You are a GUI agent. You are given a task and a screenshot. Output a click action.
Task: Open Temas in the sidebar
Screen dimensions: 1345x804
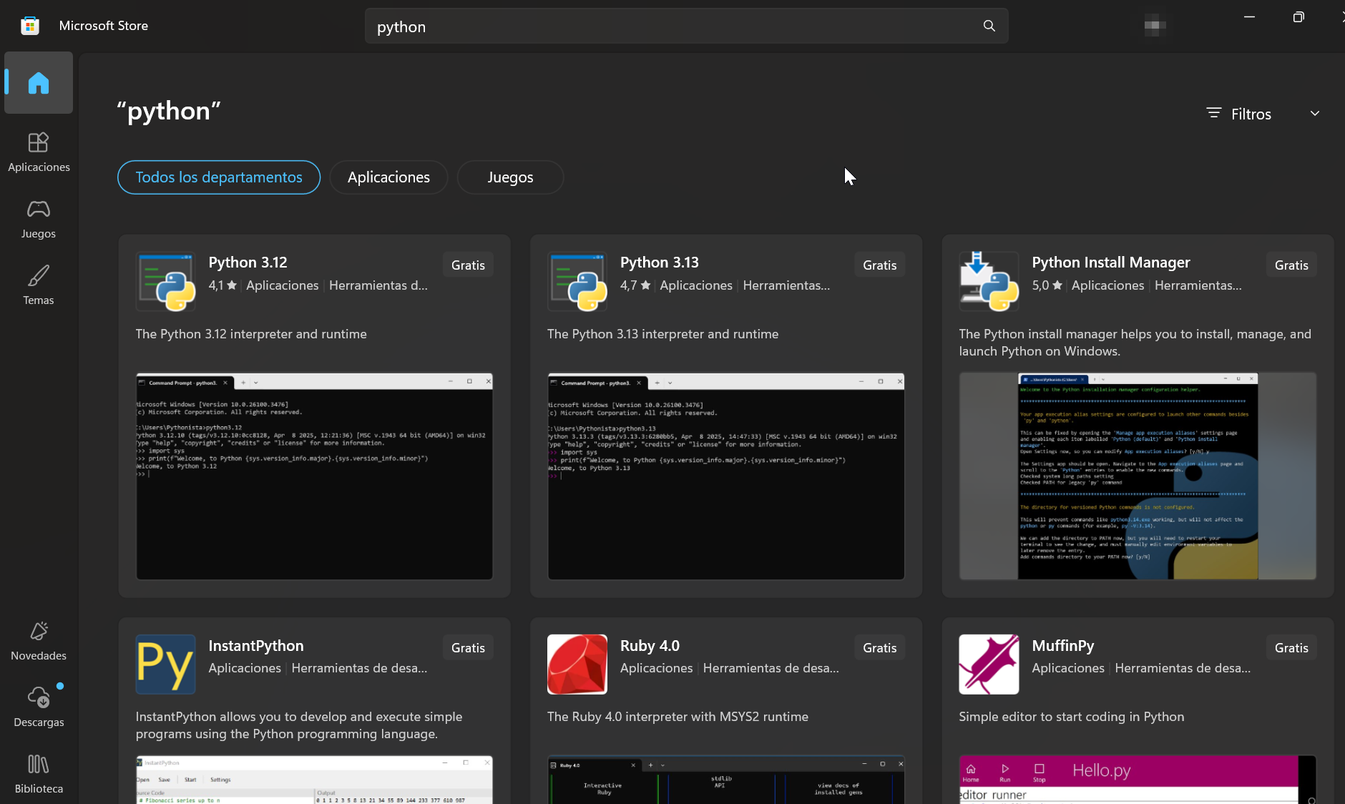(x=39, y=285)
